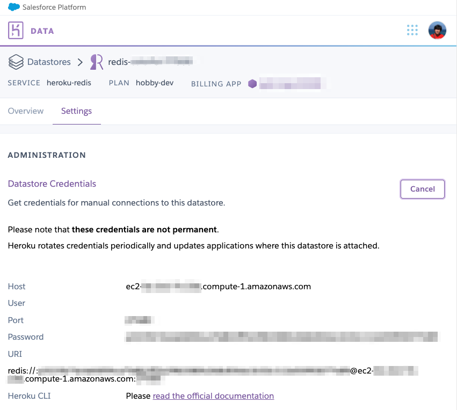Screen dimensions: 457x410
Task: Click the breadcrumb chevron separator
Action: click(x=80, y=62)
